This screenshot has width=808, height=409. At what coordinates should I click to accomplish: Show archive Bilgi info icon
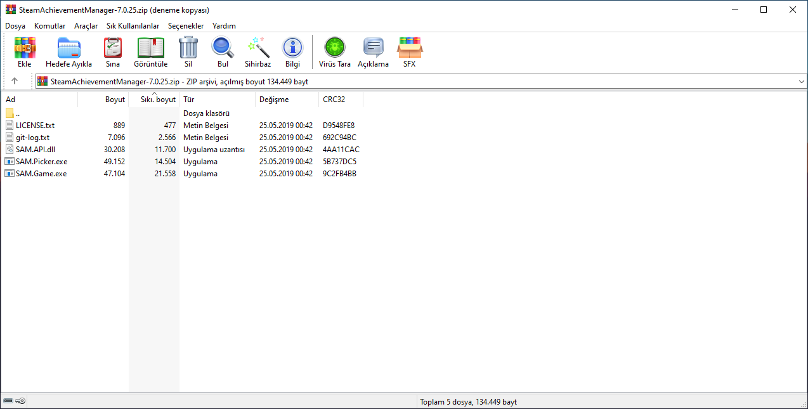tap(292, 48)
